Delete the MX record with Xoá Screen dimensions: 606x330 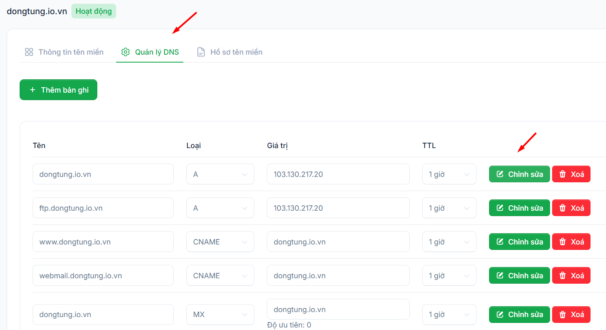click(x=571, y=315)
